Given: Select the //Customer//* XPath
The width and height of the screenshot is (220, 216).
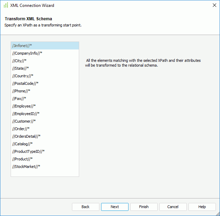Looking at the screenshot, I should pos(24,121).
